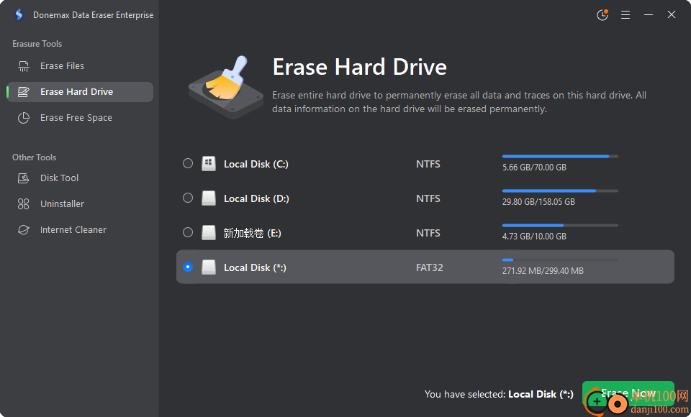
Task: Select the Local Disk (C:) radio button
Action: (x=188, y=163)
